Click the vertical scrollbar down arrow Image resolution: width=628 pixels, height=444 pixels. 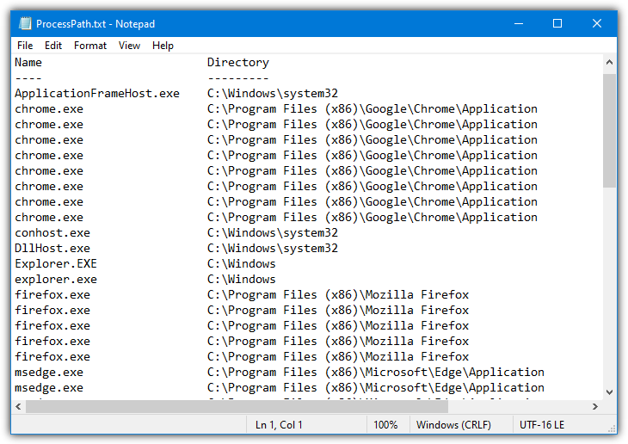pos(609,392)
